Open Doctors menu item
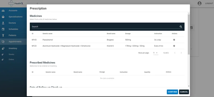The image size is (214, 97). pyautogui.click(x=12, y=23)
